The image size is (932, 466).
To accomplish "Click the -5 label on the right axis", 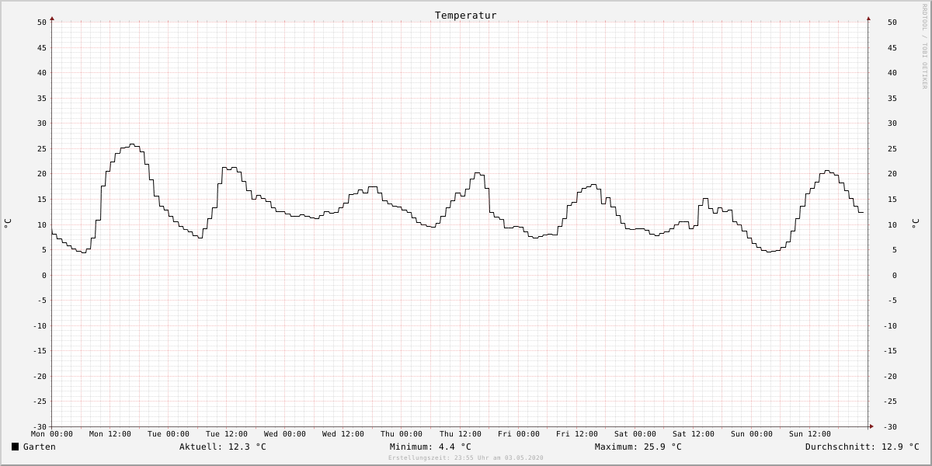I will (x=892, y=301).
